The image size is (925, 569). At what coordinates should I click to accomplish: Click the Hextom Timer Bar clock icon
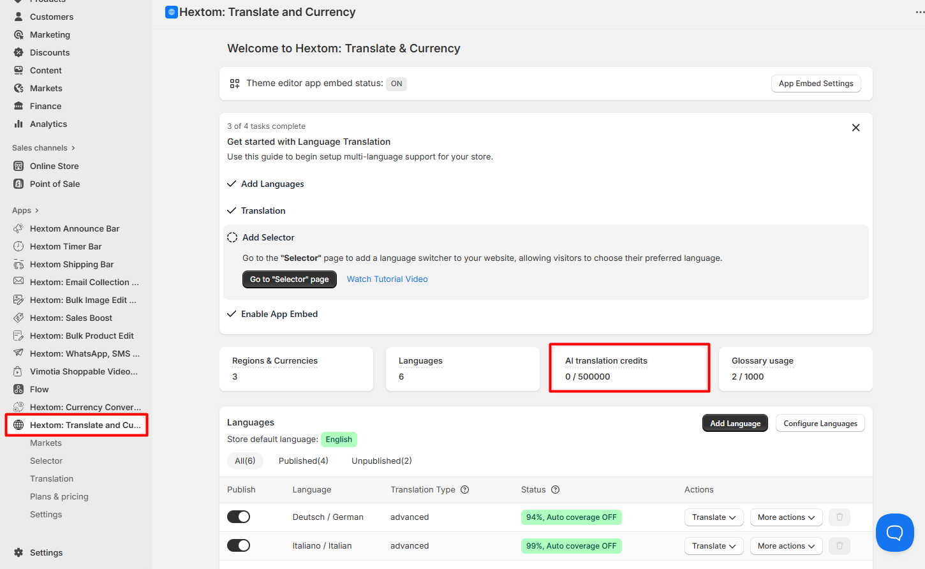(x=18, y=246)
